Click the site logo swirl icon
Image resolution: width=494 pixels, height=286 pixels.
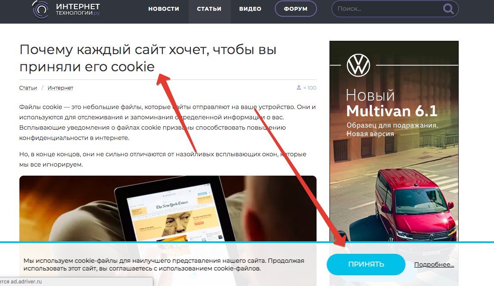[40, 9]
